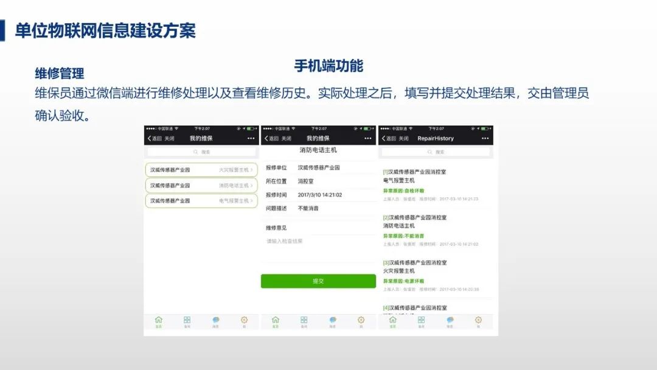Open 电气报警主机 maintenance item
Screen dimensions: 657x370
tap(201, 201)
